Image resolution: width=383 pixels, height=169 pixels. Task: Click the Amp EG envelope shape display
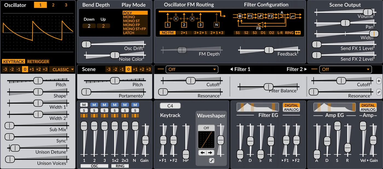(335, 107)
